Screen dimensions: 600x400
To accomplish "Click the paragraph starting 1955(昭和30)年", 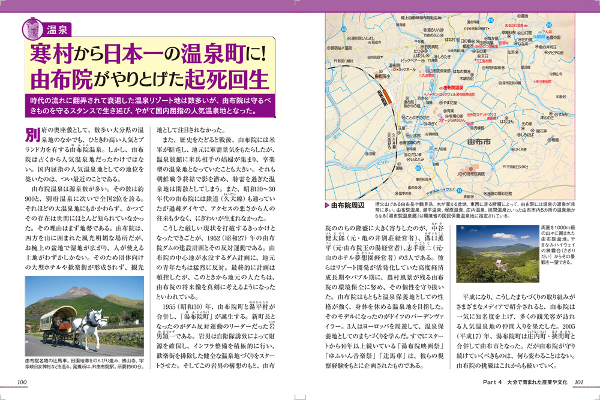I will (216, 336).
